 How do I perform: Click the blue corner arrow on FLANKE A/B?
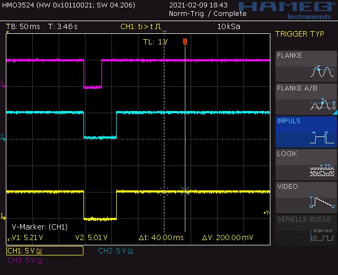335,113
